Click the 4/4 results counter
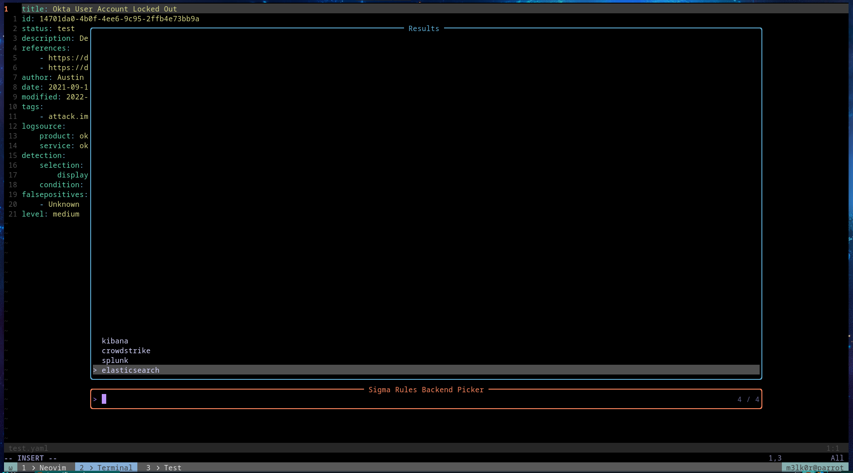Screen dimensions: 853x473 (749, 399)
